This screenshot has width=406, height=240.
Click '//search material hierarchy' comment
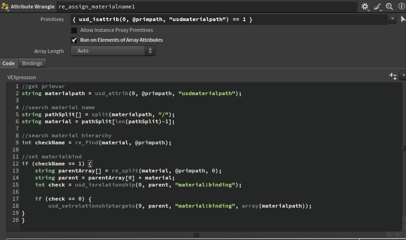pyautogui.click(x=66, y=135)
